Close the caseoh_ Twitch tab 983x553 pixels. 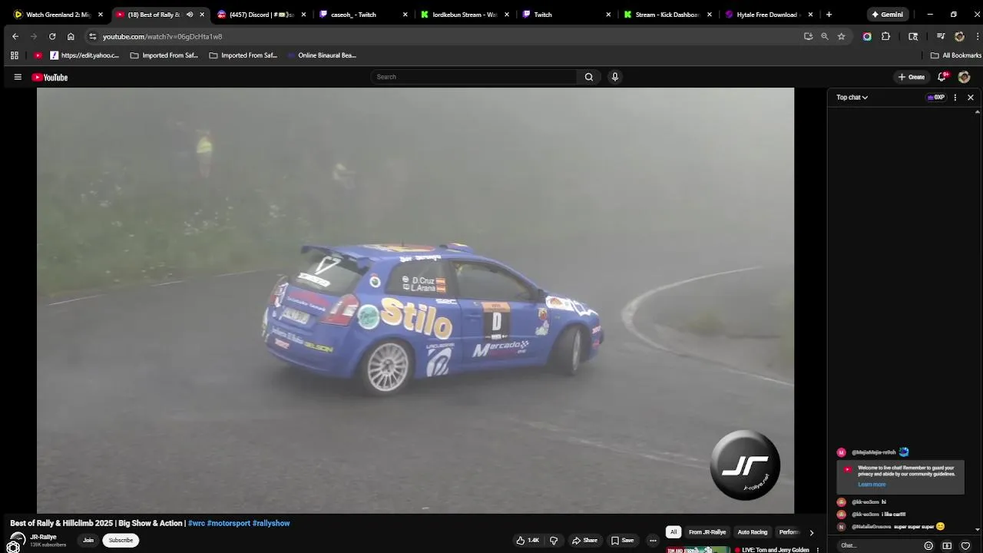coord(405,15)
